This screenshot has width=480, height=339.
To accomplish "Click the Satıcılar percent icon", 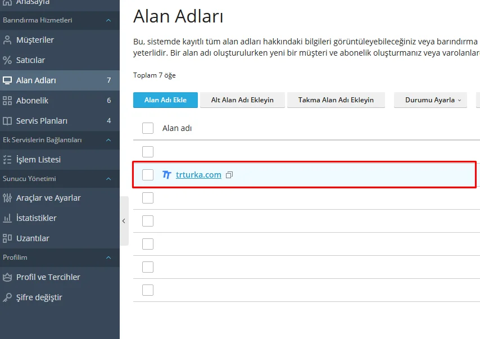I will pos(7,60).
